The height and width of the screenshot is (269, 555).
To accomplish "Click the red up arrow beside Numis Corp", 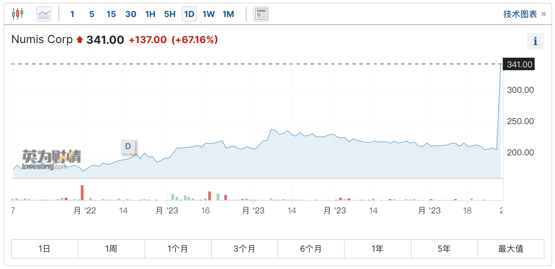I will (80, 40).
